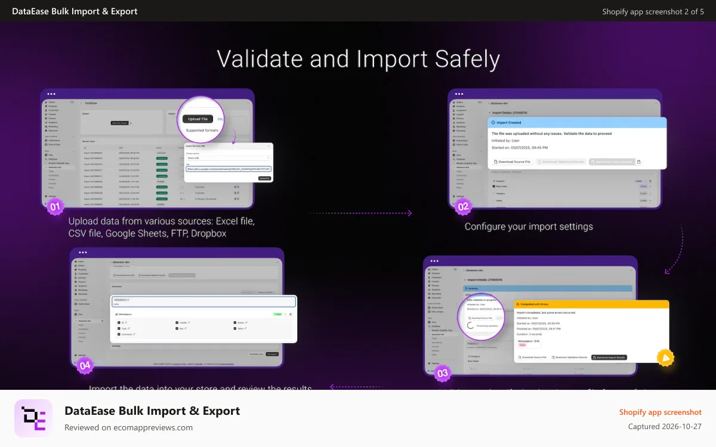Click the info icon beside Import Created
This screenshot has height=447, width=716.
493,122
